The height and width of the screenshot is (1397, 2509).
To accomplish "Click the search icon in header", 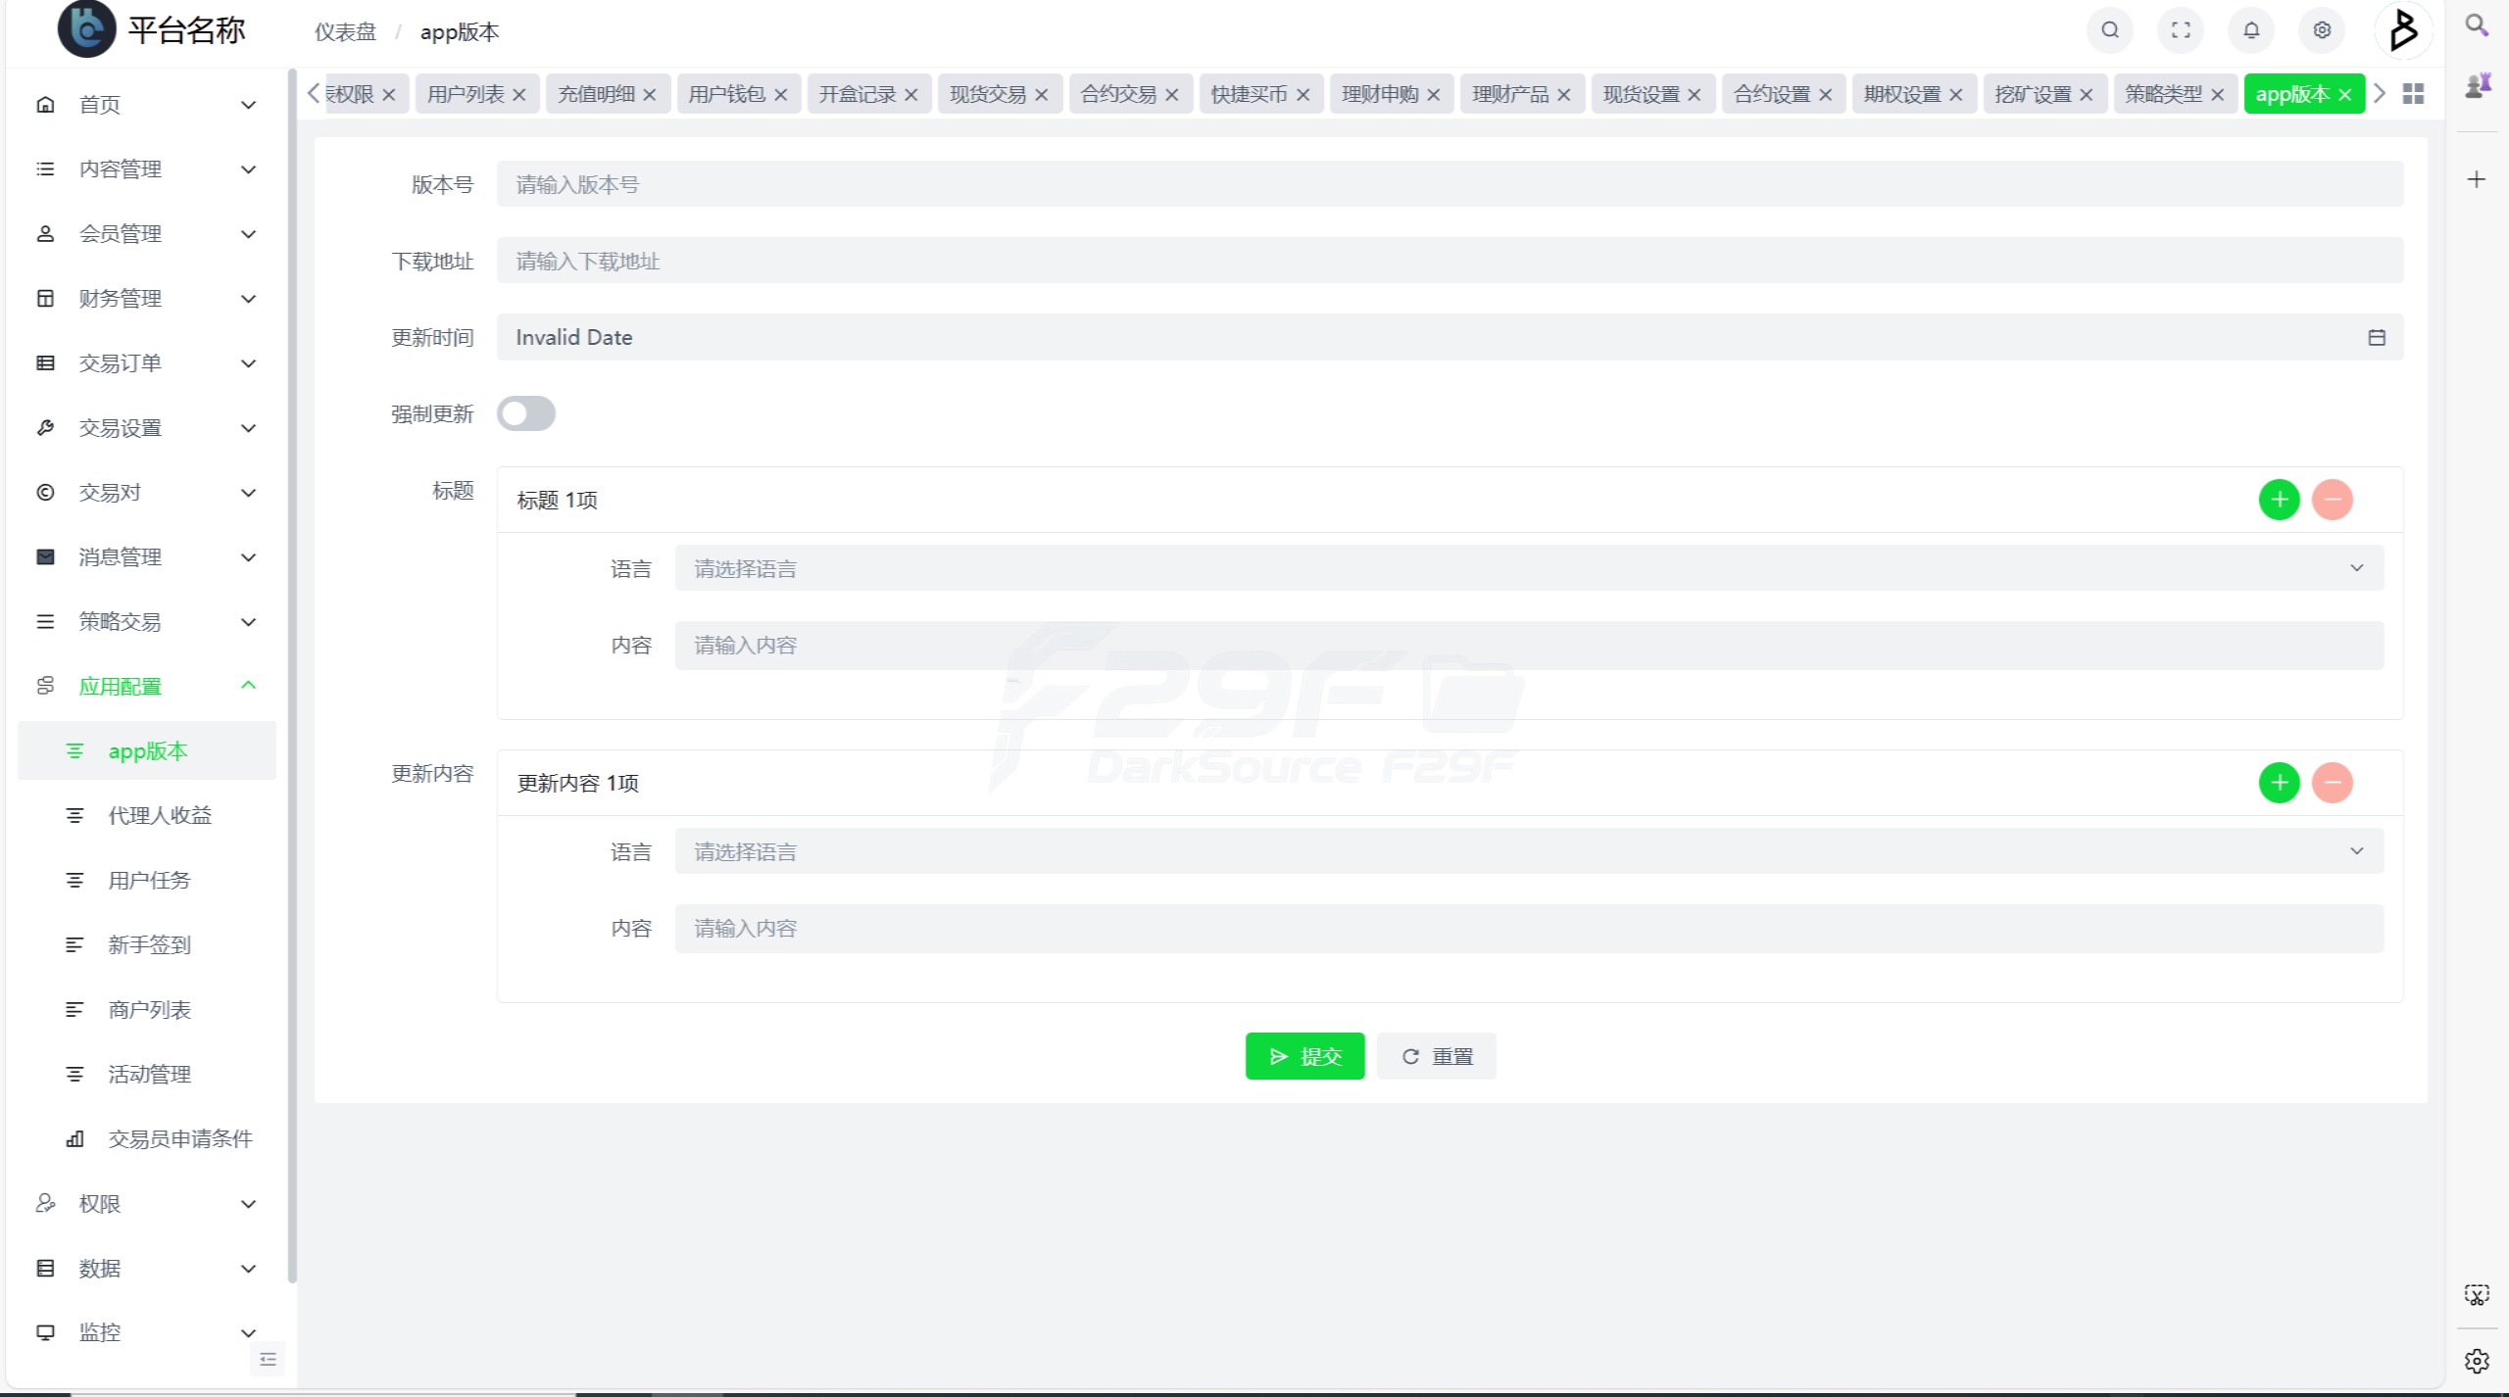I will point(2109,30).
